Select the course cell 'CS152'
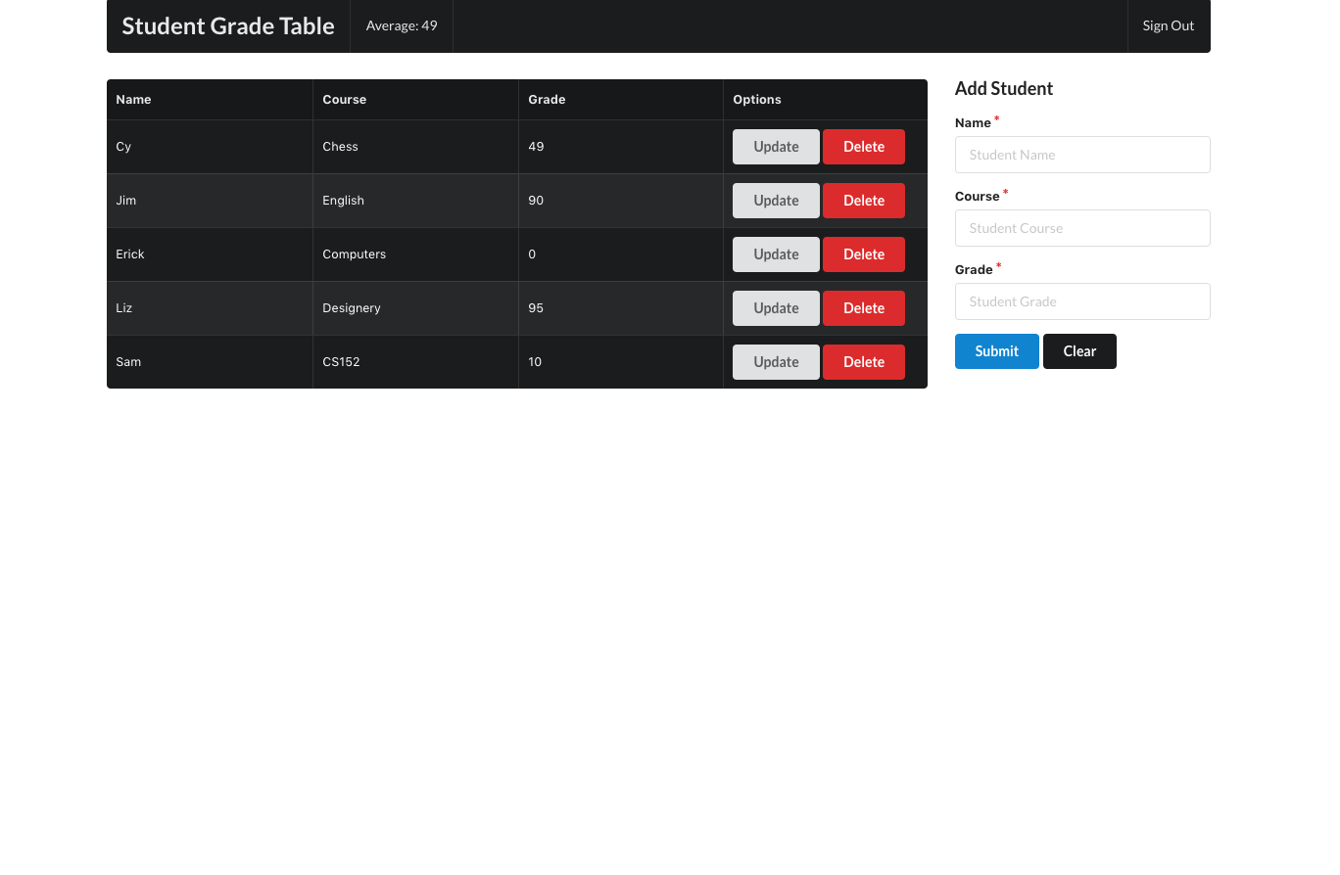Image resolution: width=1340 pixels, height=875 pixels. tap(415, 362)
